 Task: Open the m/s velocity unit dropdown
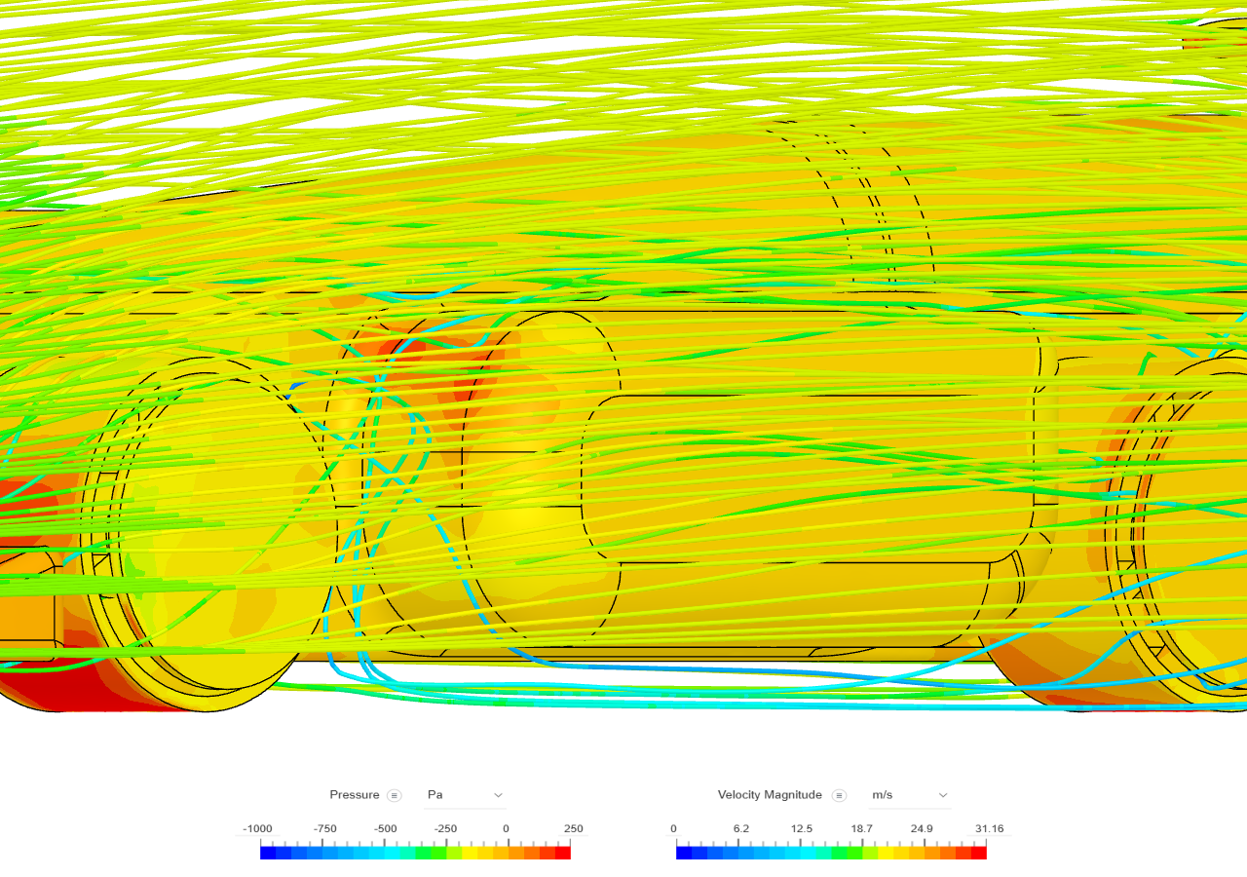909,795
